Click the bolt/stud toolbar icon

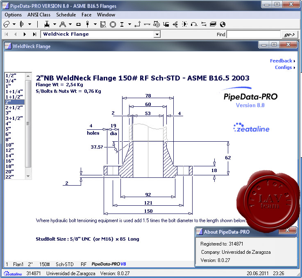click(x=88, y=24)
